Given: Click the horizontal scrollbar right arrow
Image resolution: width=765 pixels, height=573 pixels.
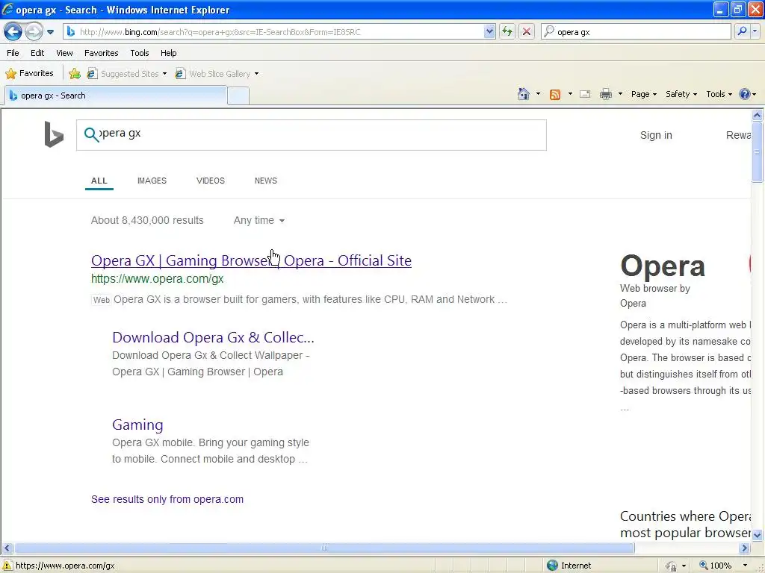Looking at the screenshot, I should click(745, 548).
